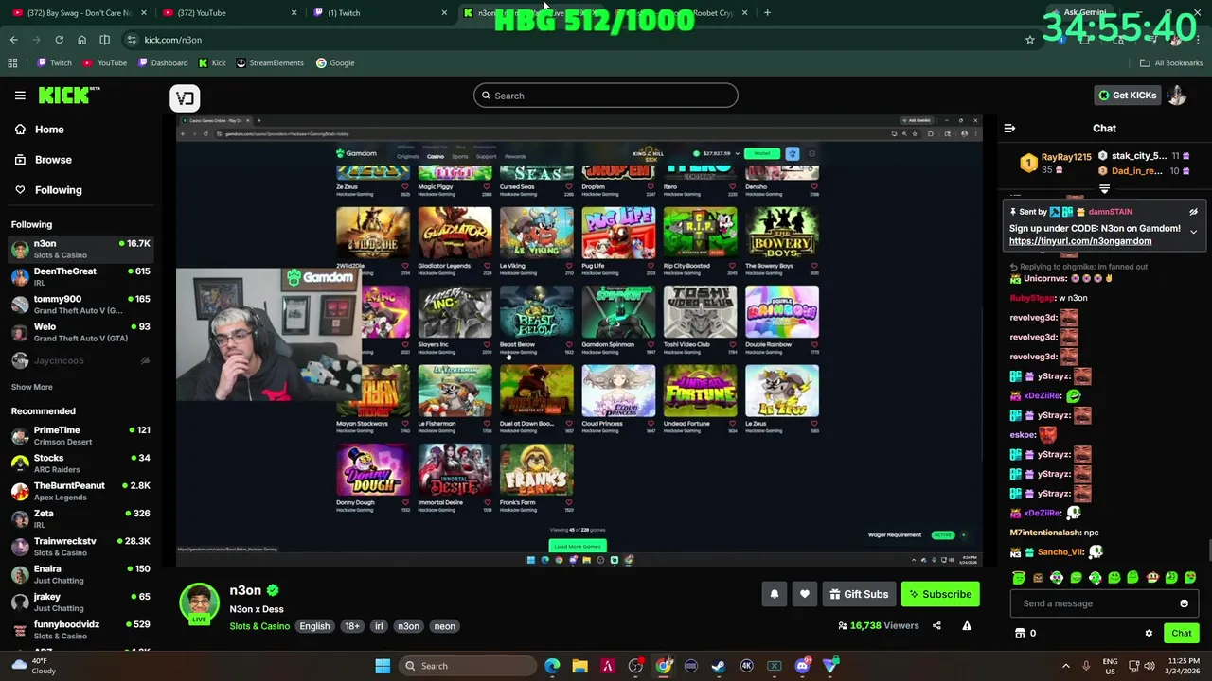This screenshot has height=681, width=1212.
Task: Click the heart follow button
Action: pos(804,594)
